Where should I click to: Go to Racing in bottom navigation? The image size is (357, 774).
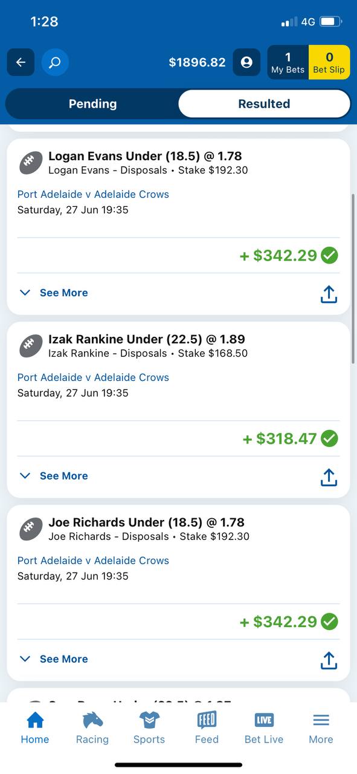tap(92, 728)
